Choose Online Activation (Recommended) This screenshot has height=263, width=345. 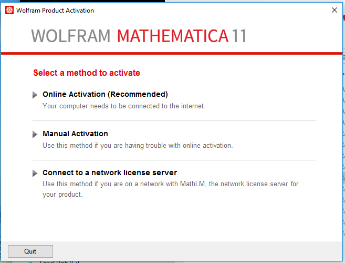[105, 94]
